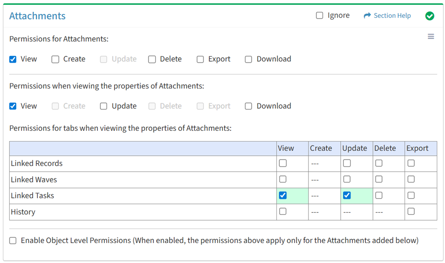Screen dimensions: 445x263
Task: Uncheck View under Permissions for Attachments
Action: (13, 59)
